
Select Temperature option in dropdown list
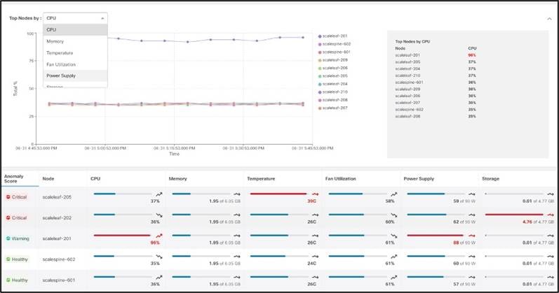[x=75, y=52]
